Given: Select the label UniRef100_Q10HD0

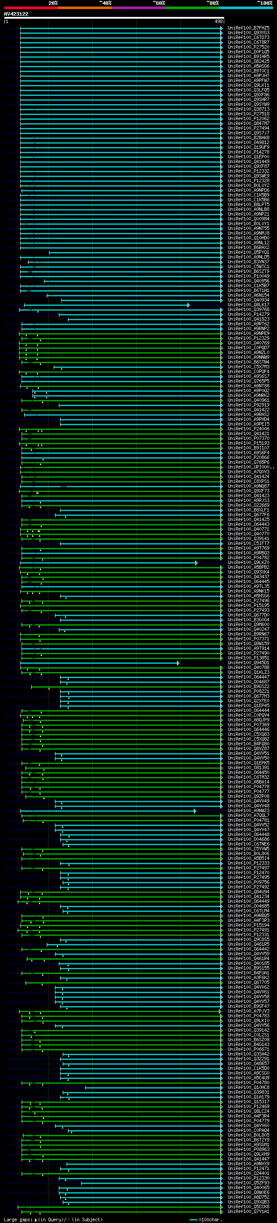Looking at the screenshot, I should (x=248, y=238).
